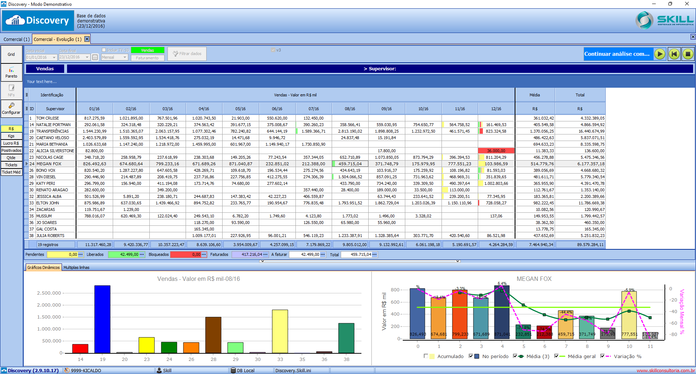Screen dimensions: 696x374
Task: Switch to the Comercial (1) tab
Action: pyautogui.click(x=16, y=39)
